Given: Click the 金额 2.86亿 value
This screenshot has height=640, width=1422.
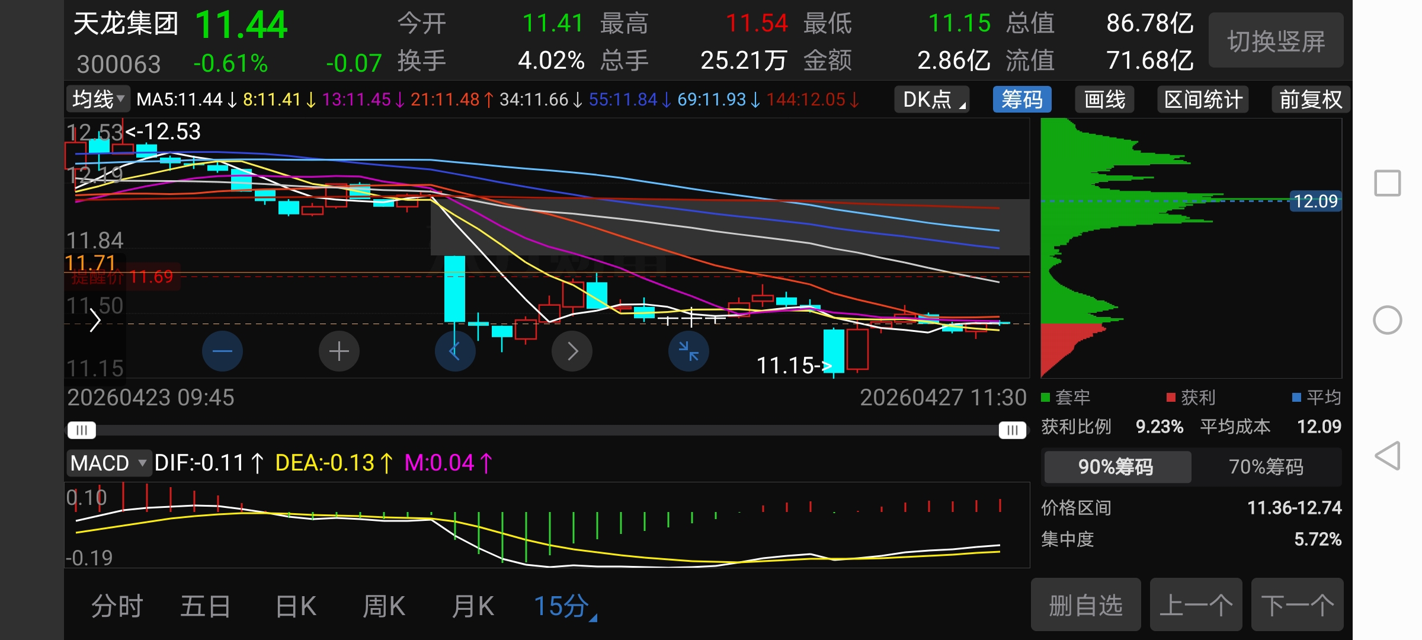Looking at the screenshot, I should (954, 60).
